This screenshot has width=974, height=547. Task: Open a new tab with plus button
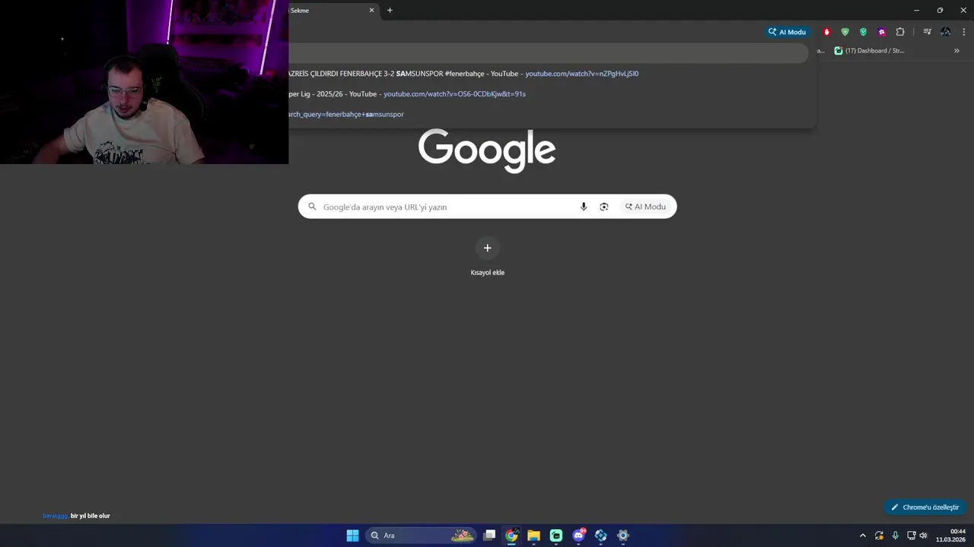coord(390,11)
